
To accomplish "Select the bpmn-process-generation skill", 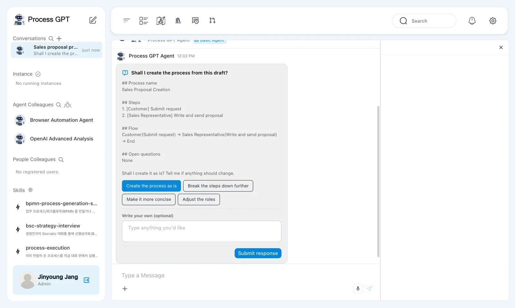I will point(57,207).
